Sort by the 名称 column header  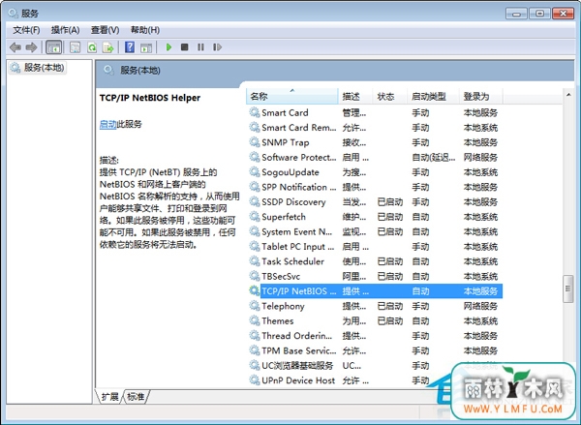tap(292, 97)
